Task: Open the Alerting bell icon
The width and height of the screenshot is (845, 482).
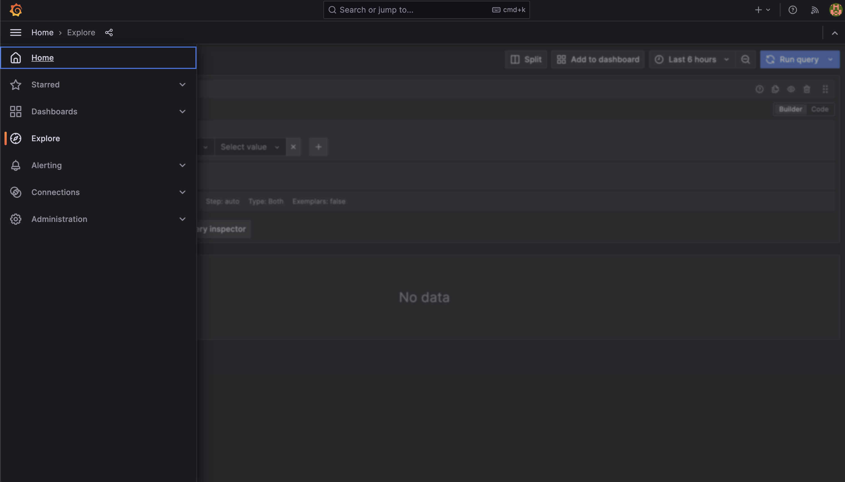Action: pyautogui.click(x=16, y=165)
